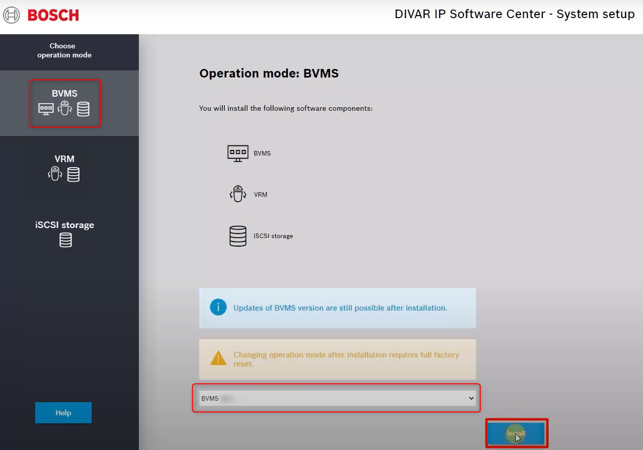Click the VRM icon in the components list
643x450 pixels.
click(238, 194)
